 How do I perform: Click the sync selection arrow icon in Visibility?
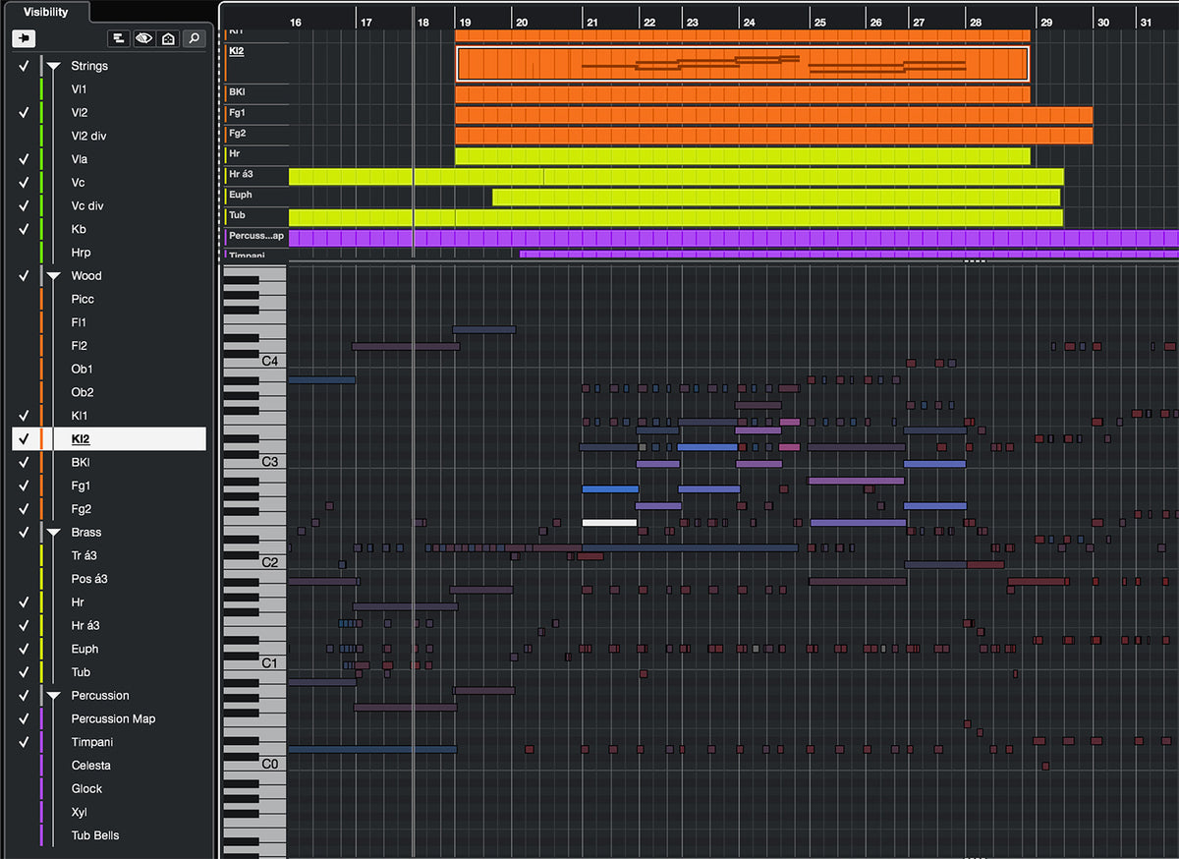coord(24,38)
